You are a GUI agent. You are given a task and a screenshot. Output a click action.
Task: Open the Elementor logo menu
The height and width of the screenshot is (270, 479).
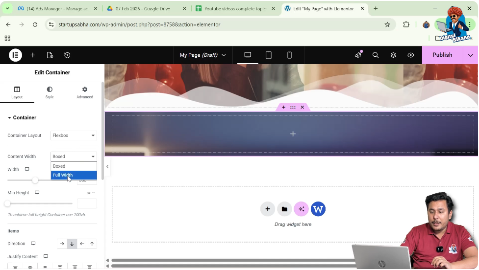[15, 55]
